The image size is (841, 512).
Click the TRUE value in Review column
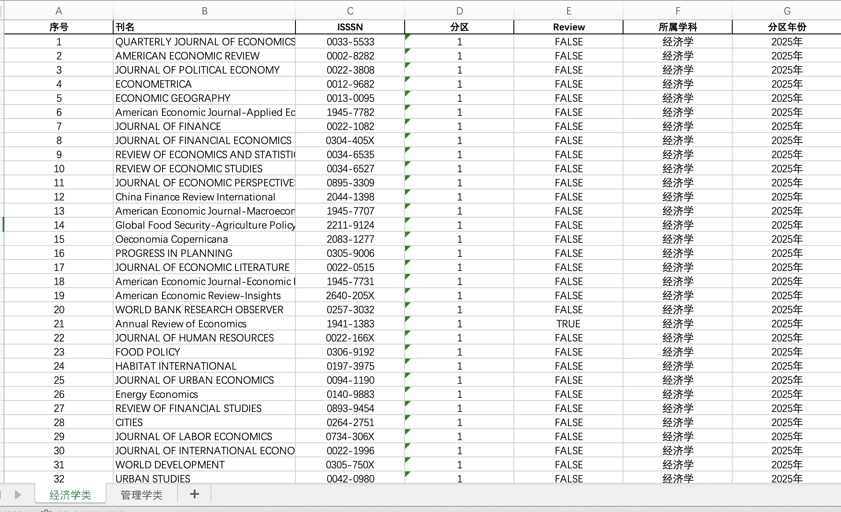(x=568, y=323)
